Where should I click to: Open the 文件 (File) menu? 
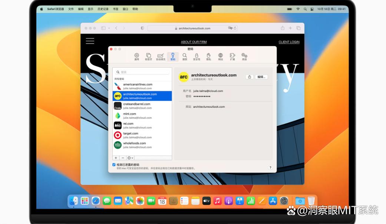(71, 9)
